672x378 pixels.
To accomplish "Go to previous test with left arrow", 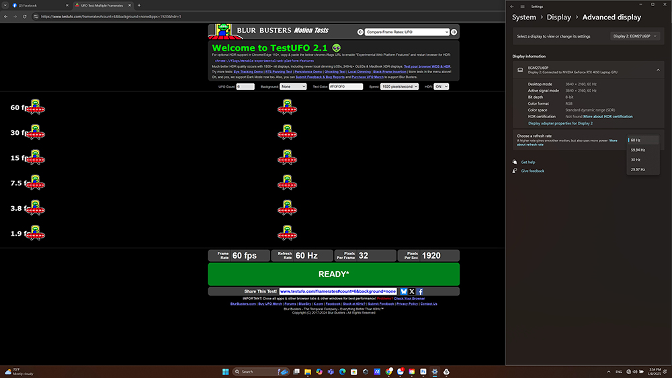I will pos(360,32).
